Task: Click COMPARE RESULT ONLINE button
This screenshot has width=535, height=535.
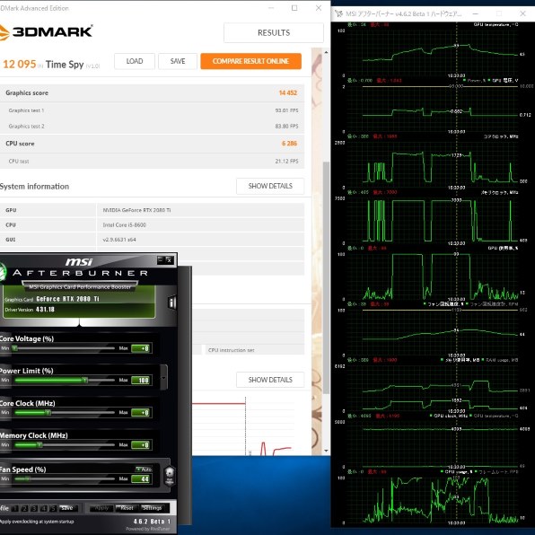Action: coord(250,61)
